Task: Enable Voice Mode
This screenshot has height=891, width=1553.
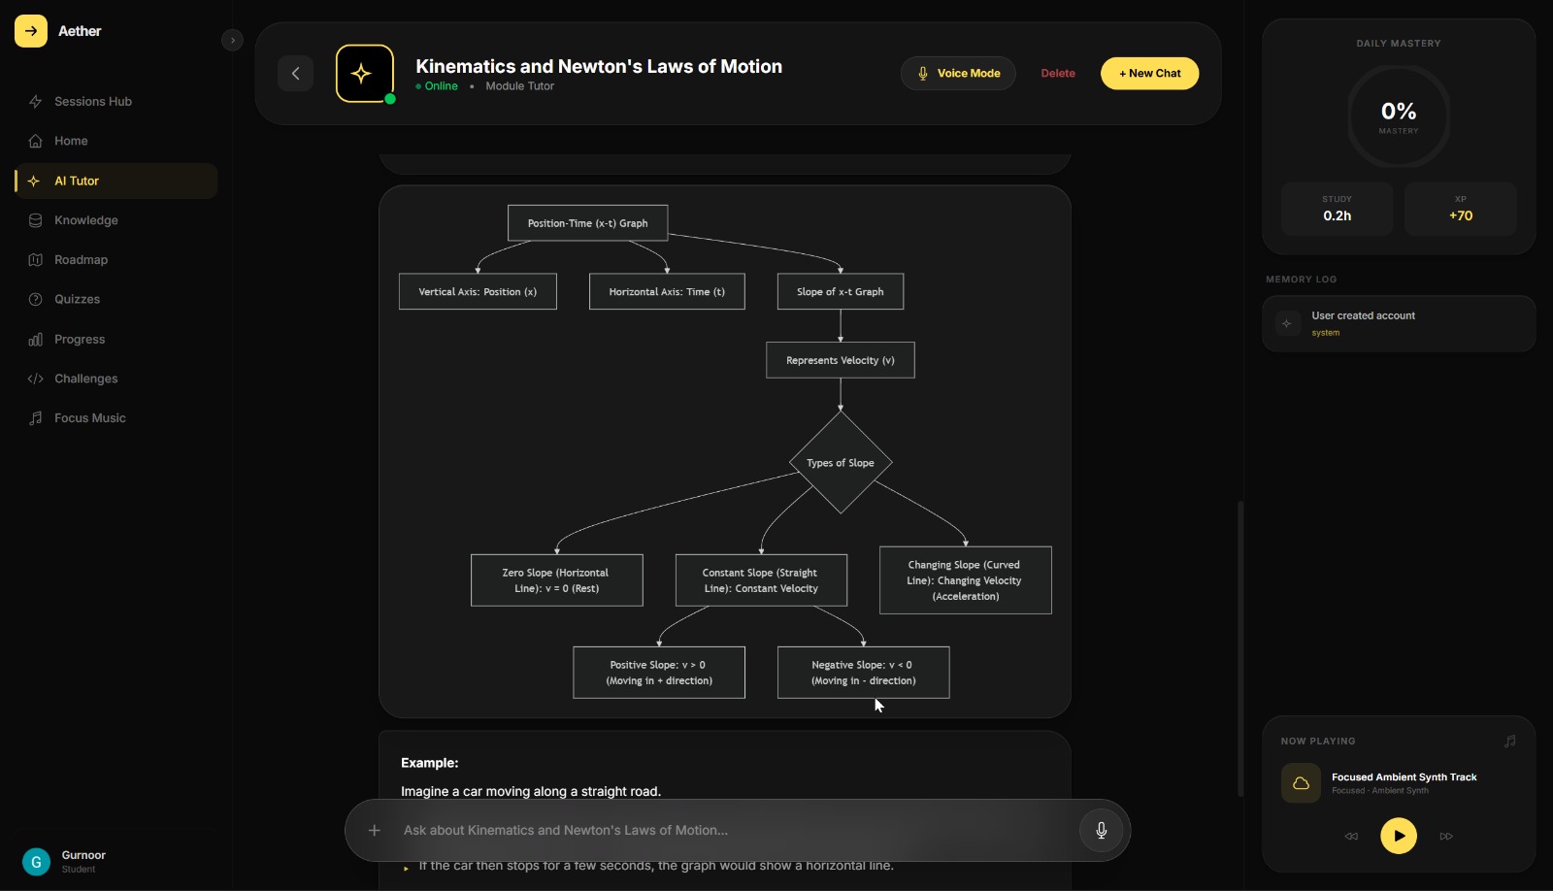Action: [958, 73]
